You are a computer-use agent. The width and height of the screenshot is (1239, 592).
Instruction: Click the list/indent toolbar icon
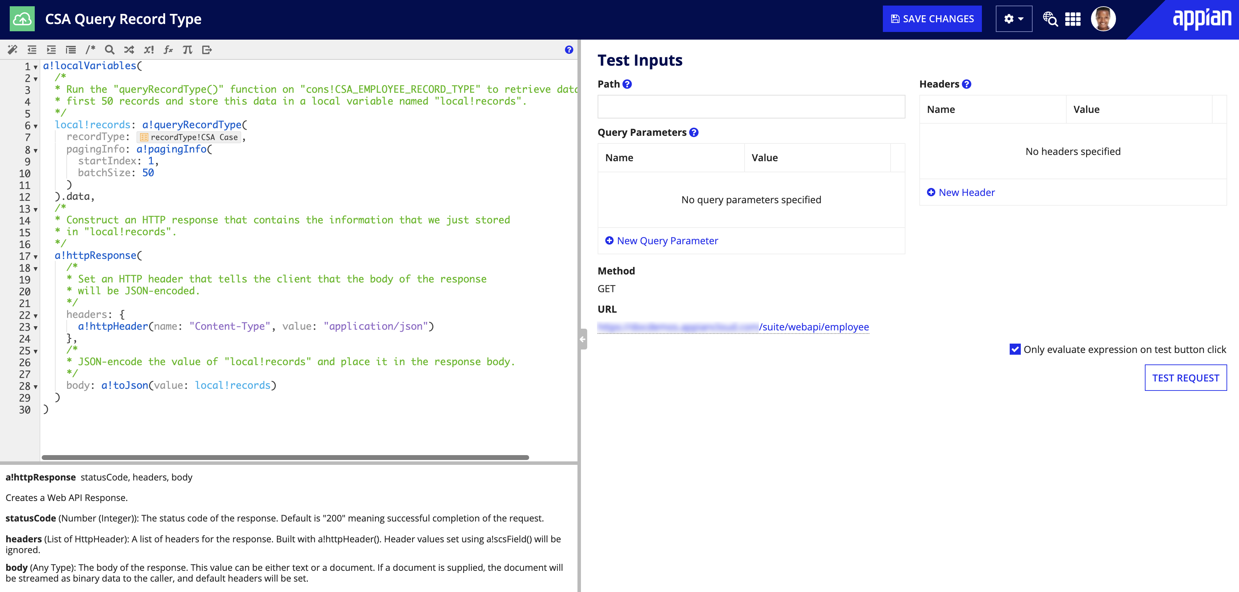69,50
